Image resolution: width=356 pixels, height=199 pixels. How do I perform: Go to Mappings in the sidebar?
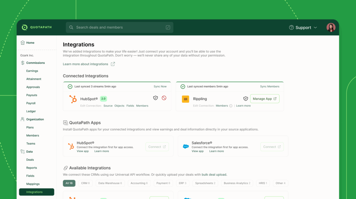tap(33, 184)
